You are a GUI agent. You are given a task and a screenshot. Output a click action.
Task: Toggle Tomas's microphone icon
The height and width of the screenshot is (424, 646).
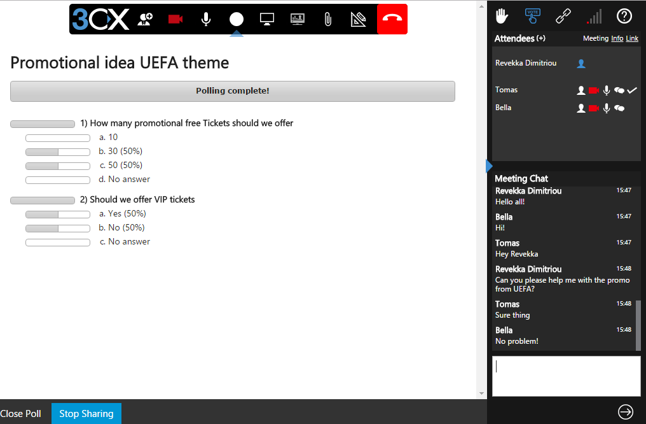pyautogui.click(x=607, y=90)
